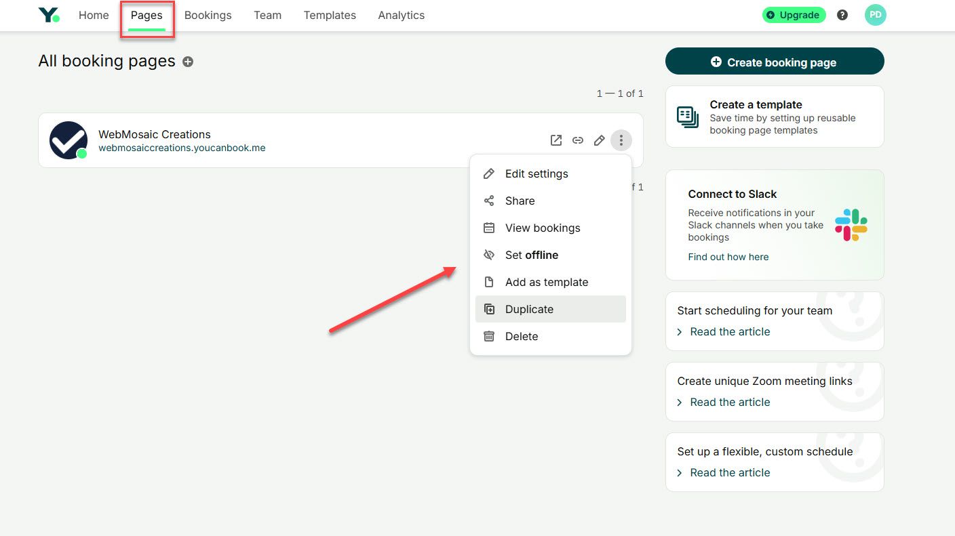Open the Analytics tab
This screenshot has width=955, height=536.
[x=401, y=15]
